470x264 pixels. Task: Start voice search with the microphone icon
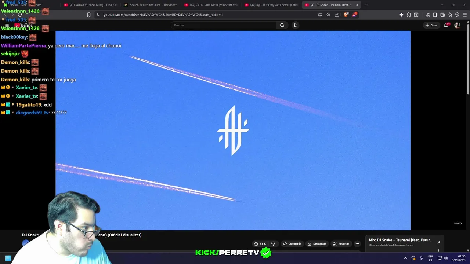295,25
